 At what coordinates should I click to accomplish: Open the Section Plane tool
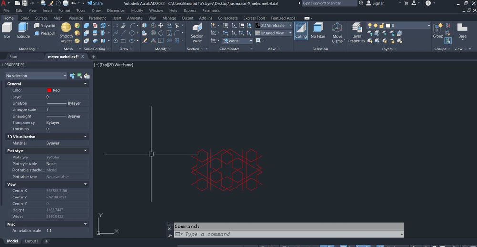[197, 33]
